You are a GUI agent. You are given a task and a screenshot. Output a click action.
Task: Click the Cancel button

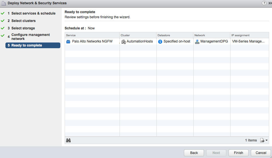pyautogui.click(x=261, y=153)
